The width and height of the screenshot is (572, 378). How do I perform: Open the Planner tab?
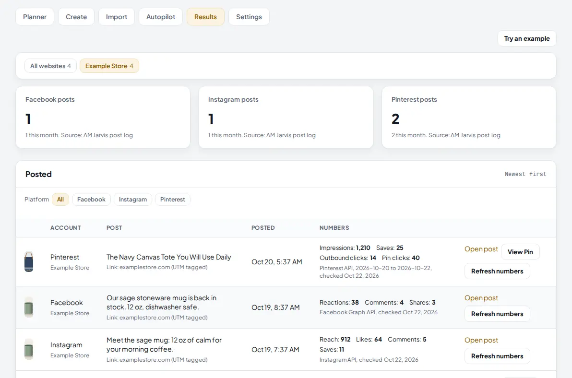coord(35,17)
